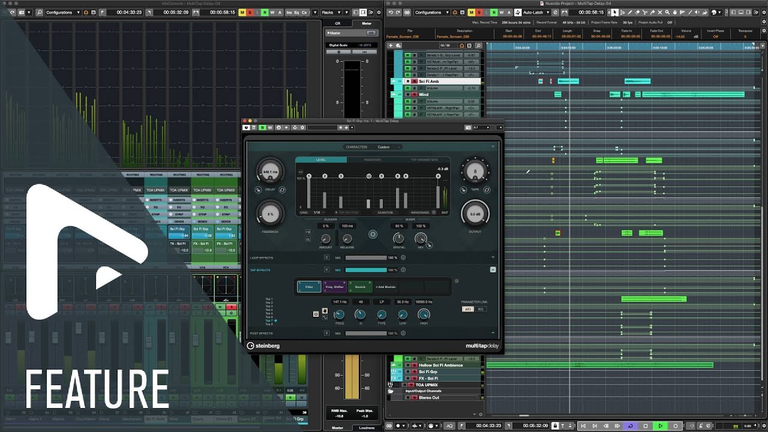
Task: Toggle the W write automation in project toolbar
Action: (x=502, y=12)
